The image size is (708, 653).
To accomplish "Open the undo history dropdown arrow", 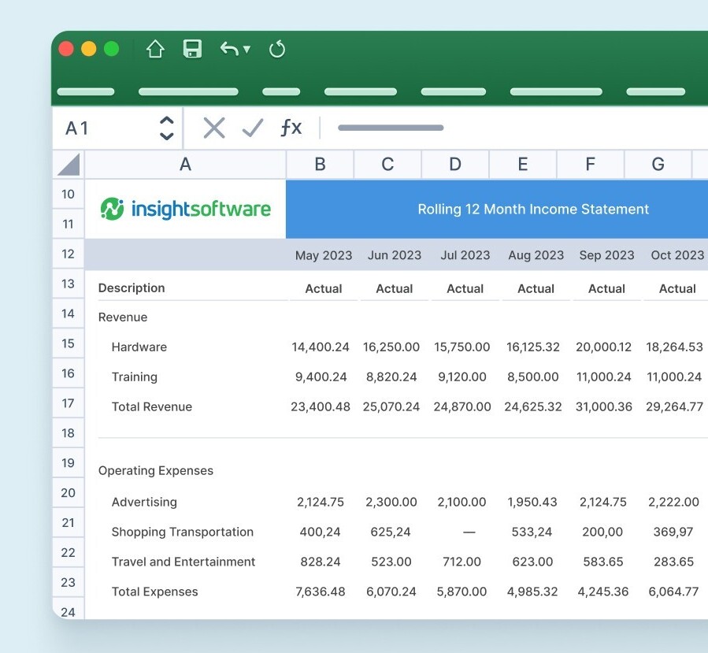I will coord(247,50).
